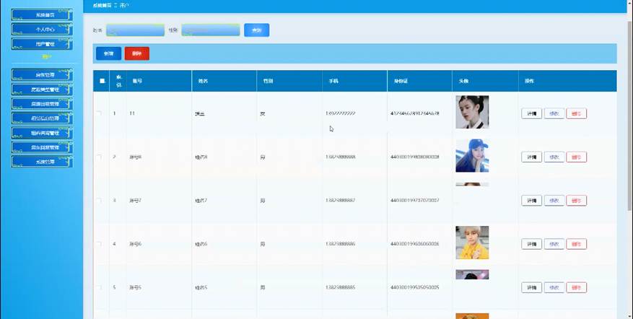
Task: Focus the 姓名 search input field
Action: [135, 30]
